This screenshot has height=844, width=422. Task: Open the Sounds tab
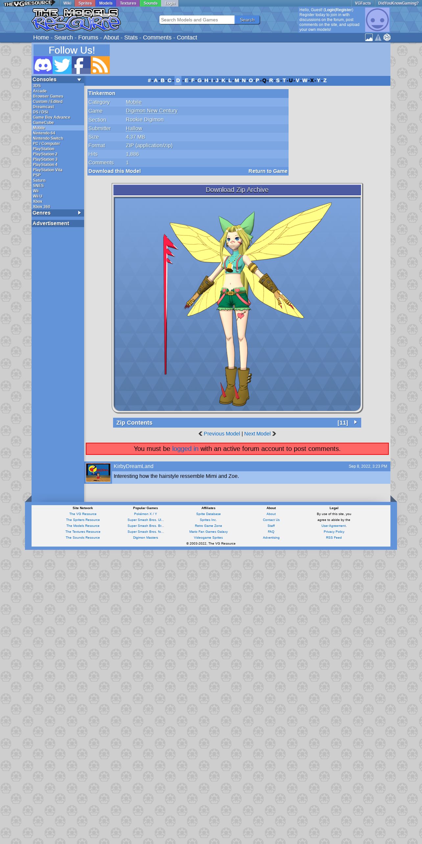(151, 3)
